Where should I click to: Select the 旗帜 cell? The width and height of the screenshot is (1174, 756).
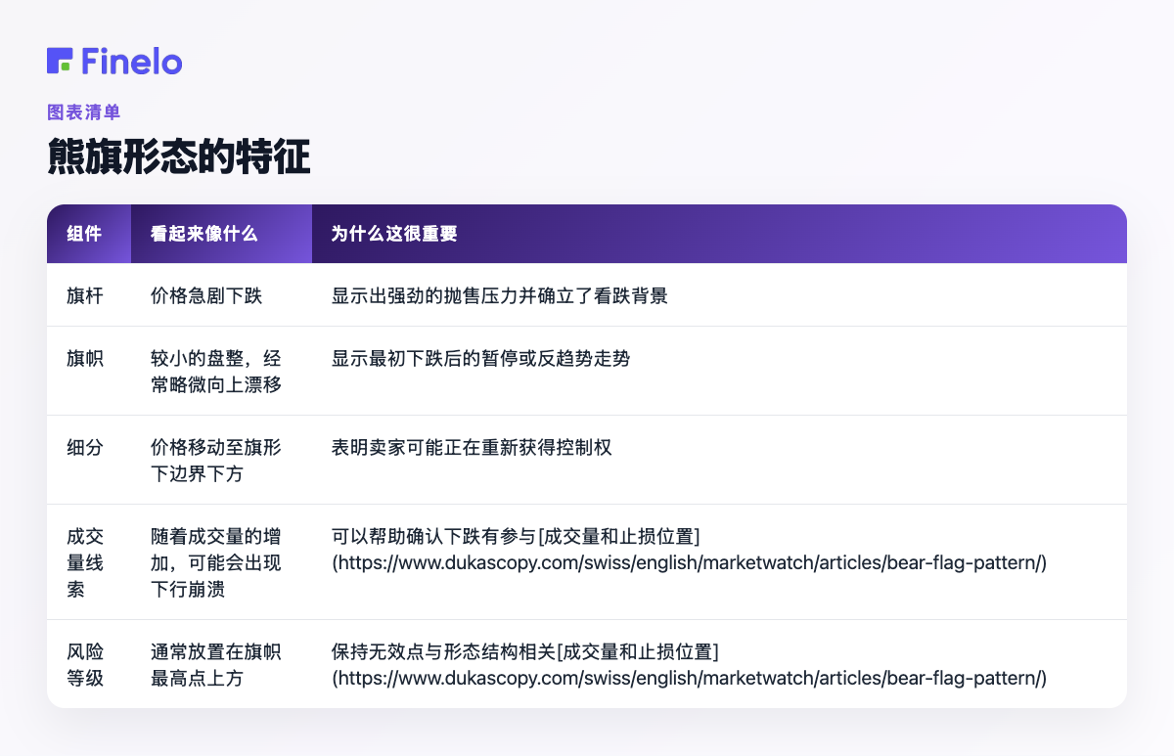pos(89,371)
